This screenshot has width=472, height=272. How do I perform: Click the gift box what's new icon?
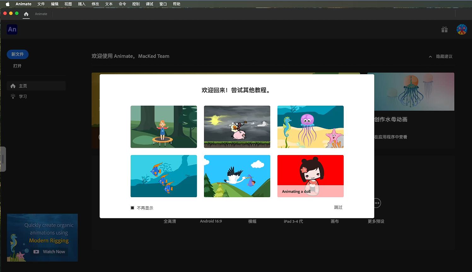[x=445, y=30]
